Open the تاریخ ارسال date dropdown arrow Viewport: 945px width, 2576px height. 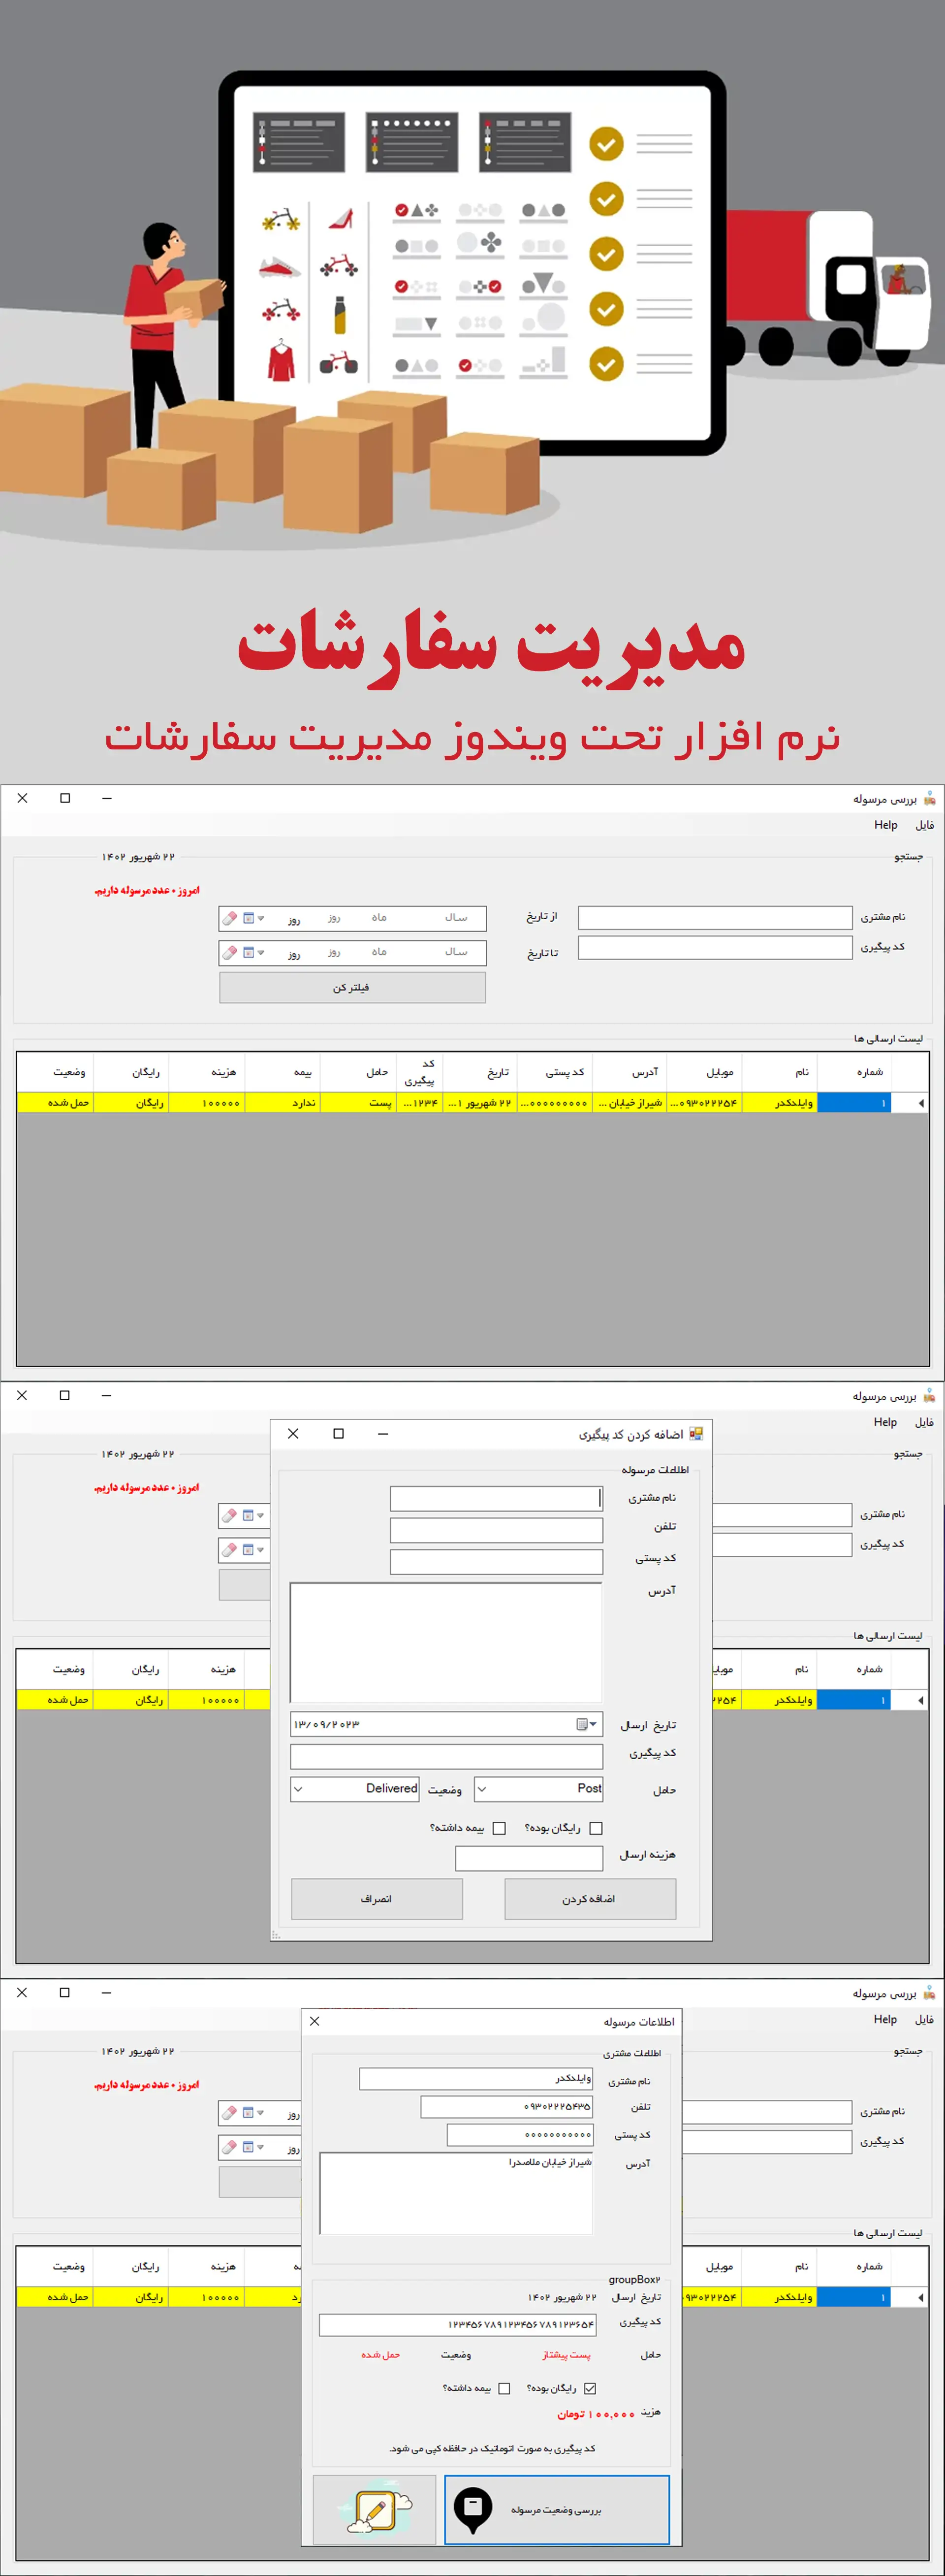pyautogui.click(x=594, y=1724)
